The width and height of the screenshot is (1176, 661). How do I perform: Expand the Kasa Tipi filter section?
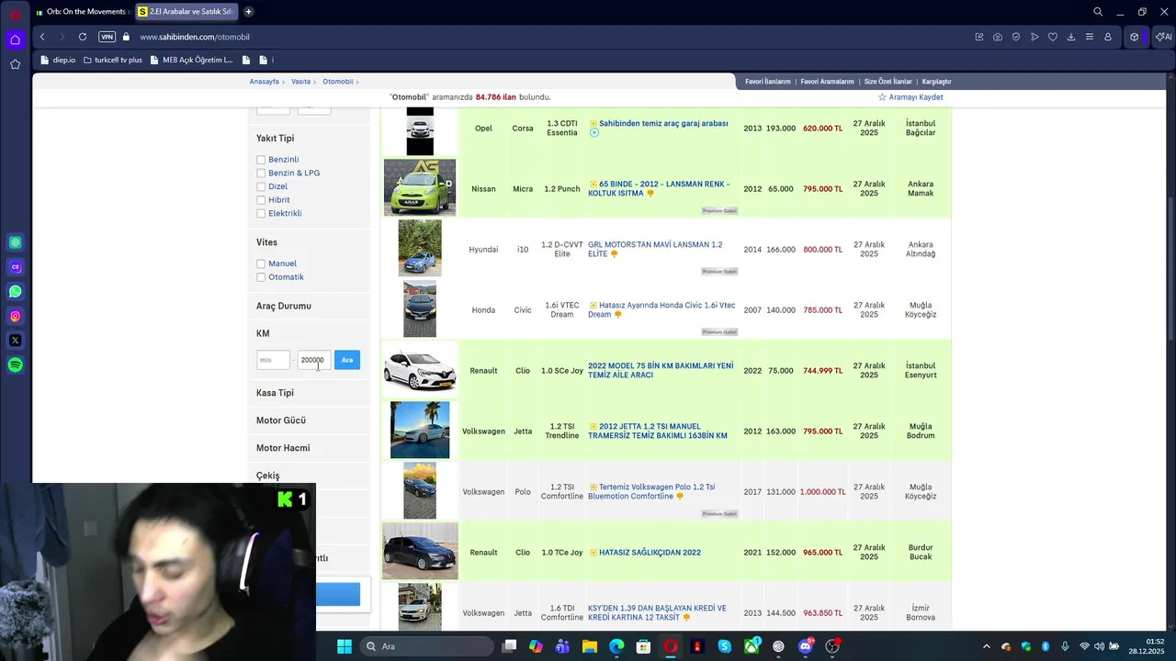coord(310,393)
